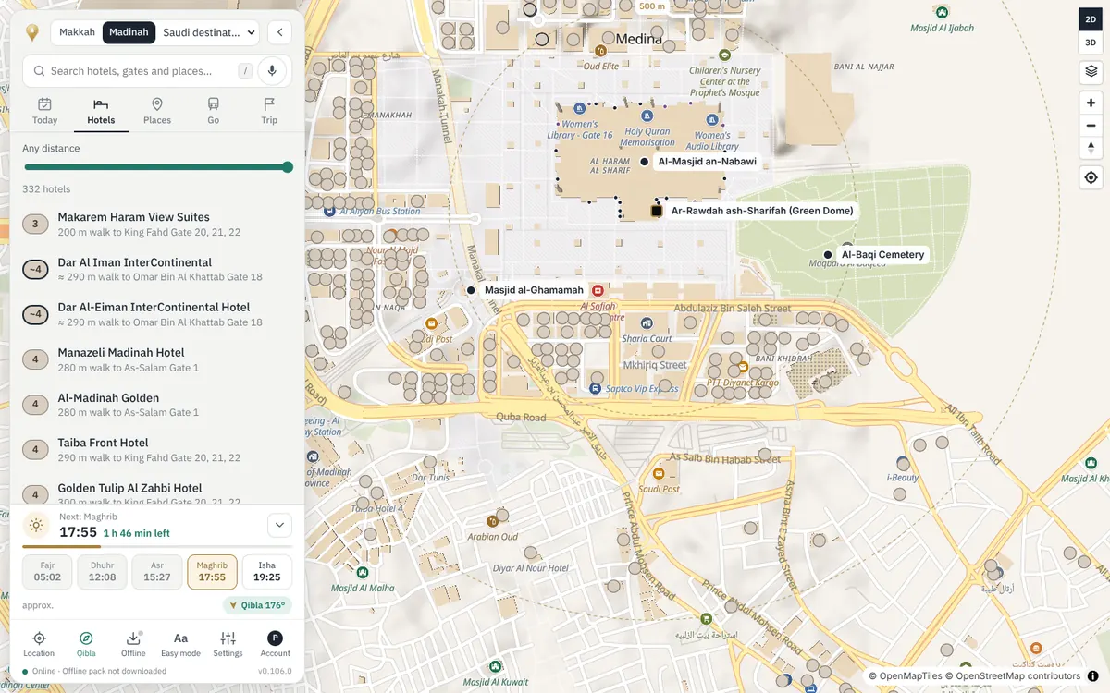Select the Makkah city toggle

(77, 32)
